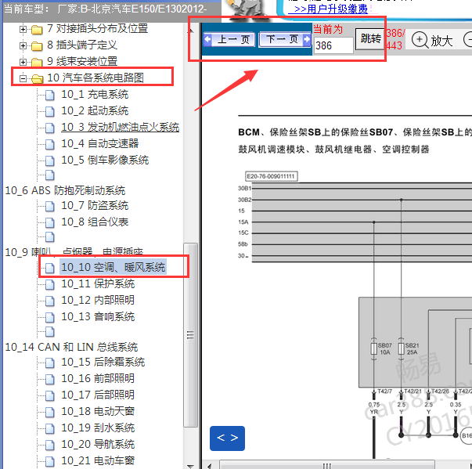Image resolution: width=472 pixels, height=469 pixels.
Task: Click folder icon of 7 对接插头分布及位置
Action: coord(37,30)
